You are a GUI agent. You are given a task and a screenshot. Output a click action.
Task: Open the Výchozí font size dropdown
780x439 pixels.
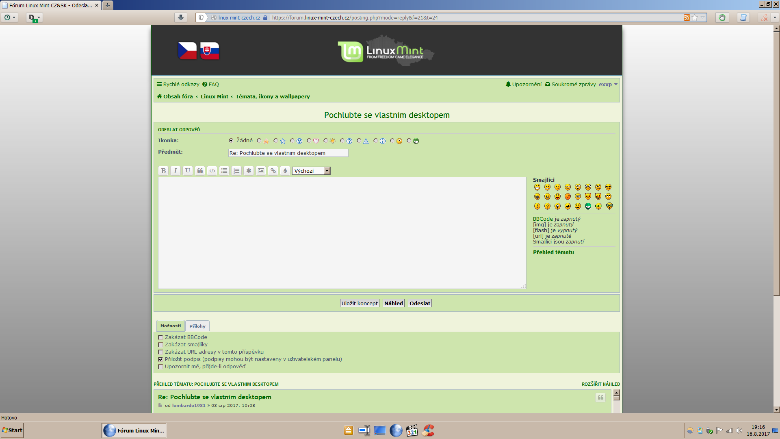click(x=311, y=171)
